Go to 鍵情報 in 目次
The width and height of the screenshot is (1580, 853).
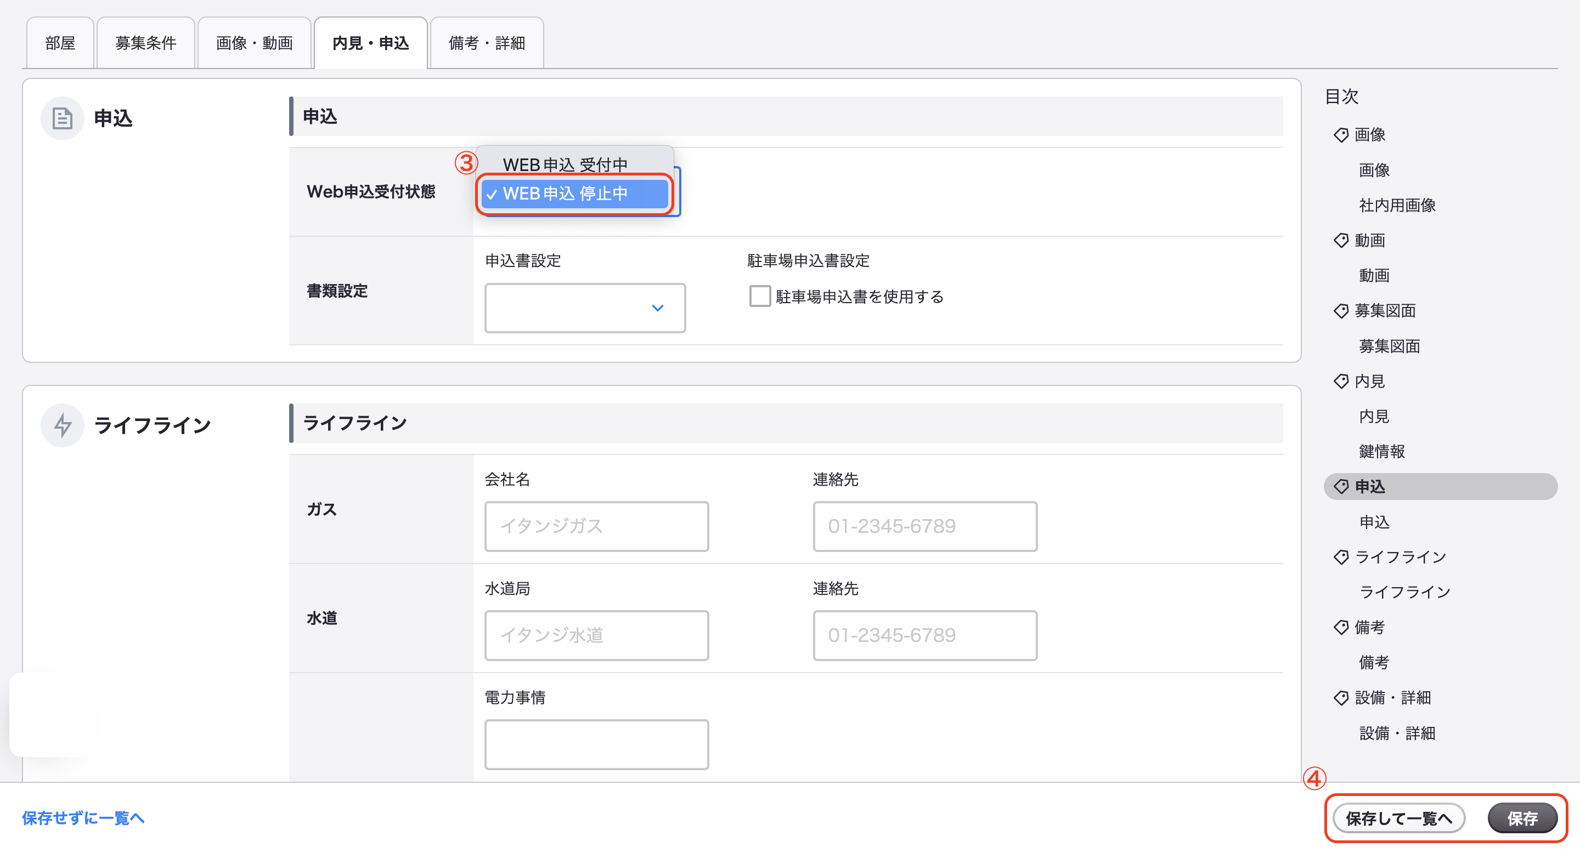pos(1382,452)
